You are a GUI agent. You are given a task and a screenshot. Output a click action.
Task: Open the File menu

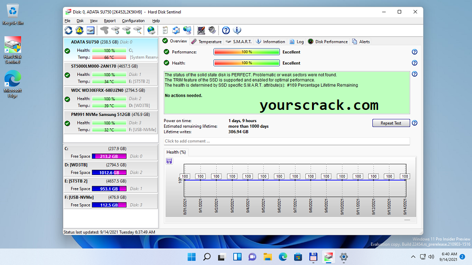point(67,21)
